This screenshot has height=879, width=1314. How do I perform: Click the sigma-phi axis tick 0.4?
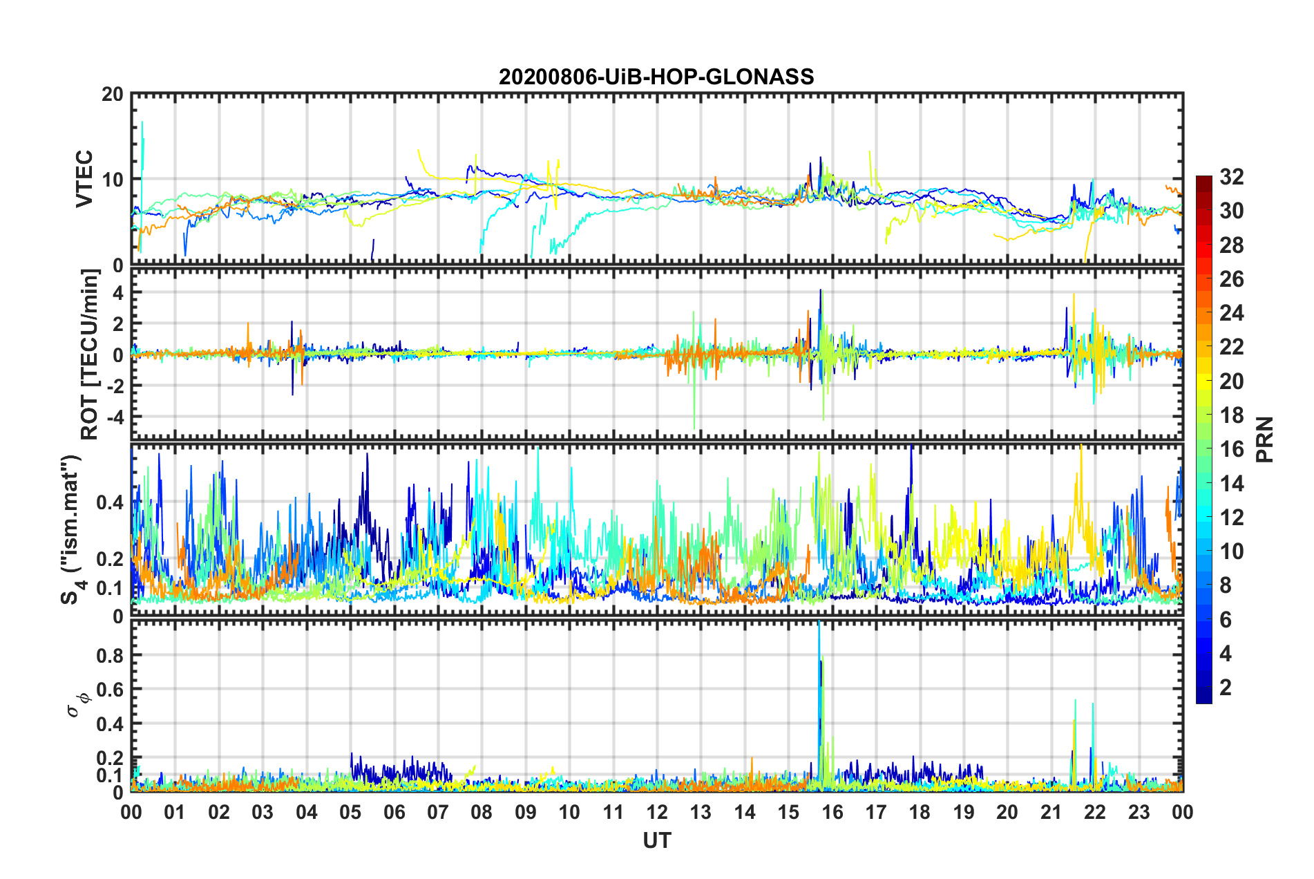(x=110, y=724)
